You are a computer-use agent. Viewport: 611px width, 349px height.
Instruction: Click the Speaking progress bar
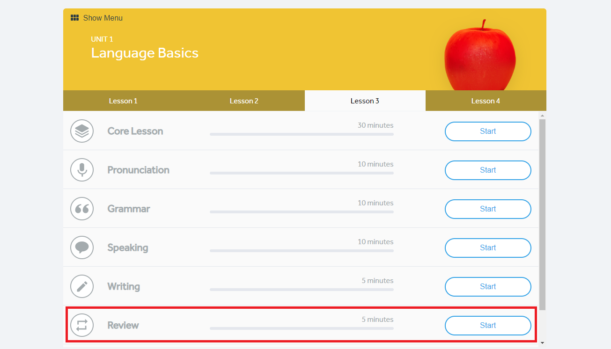(302, 250)
